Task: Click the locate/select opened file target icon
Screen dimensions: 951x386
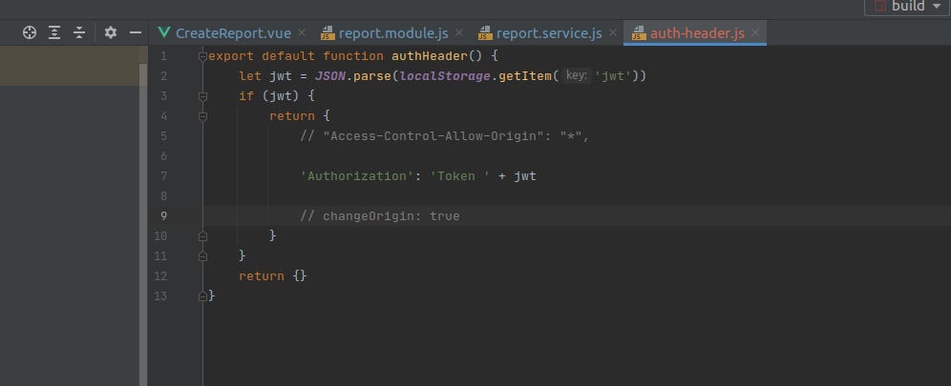Action: 29,32
